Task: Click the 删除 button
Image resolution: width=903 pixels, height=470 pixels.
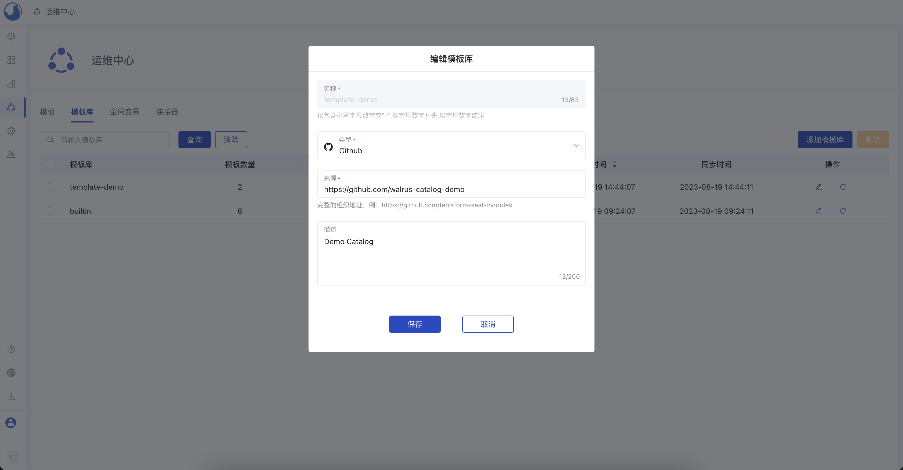Action: [873, 140]
